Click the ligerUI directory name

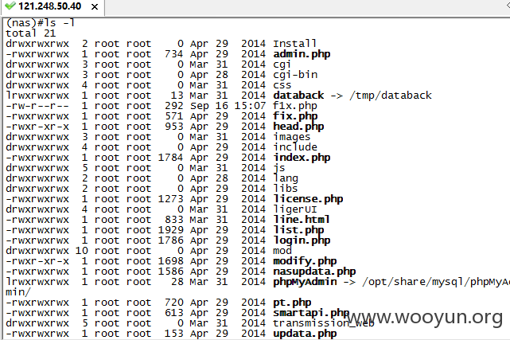coord(295,209)
